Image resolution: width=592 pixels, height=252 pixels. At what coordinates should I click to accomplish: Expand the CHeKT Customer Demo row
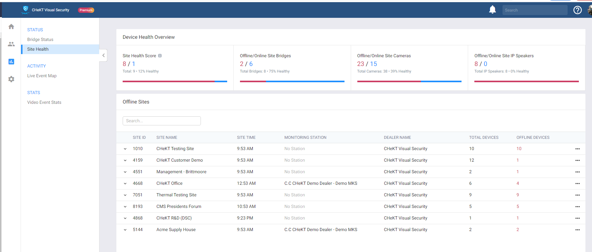click(x=125, y=160)
